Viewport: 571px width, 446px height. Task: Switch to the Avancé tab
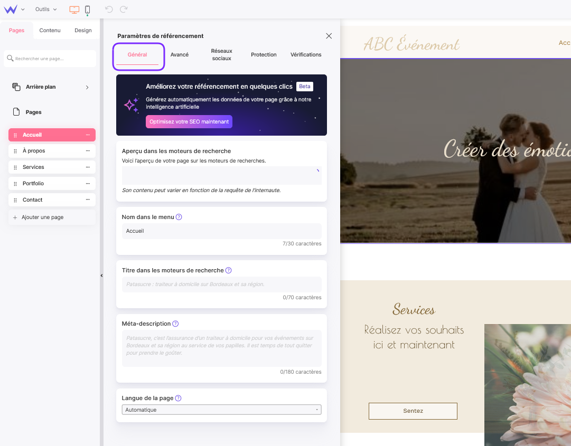(x=180, y=55)
